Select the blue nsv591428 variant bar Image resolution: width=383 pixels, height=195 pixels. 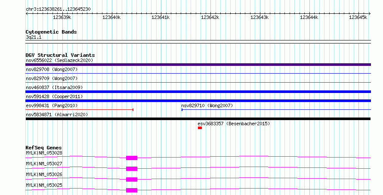(198, 101)
